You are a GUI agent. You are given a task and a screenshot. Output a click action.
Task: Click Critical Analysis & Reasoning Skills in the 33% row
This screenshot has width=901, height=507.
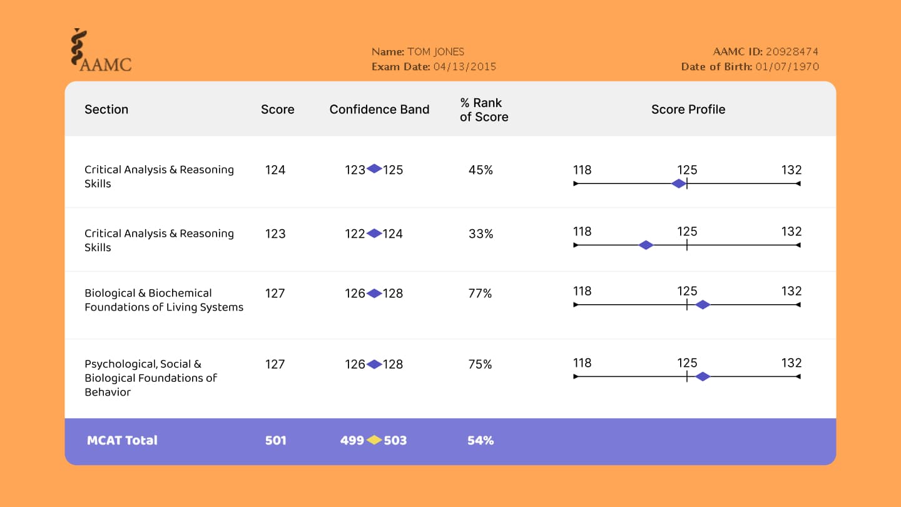pyautogui.click(x=160, y=240)
